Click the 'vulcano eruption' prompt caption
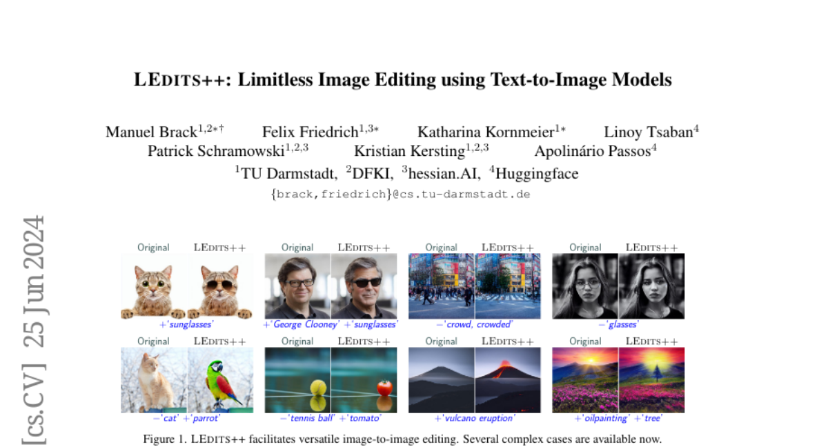Viewport: 828px width, 447px height. (475, 418)
